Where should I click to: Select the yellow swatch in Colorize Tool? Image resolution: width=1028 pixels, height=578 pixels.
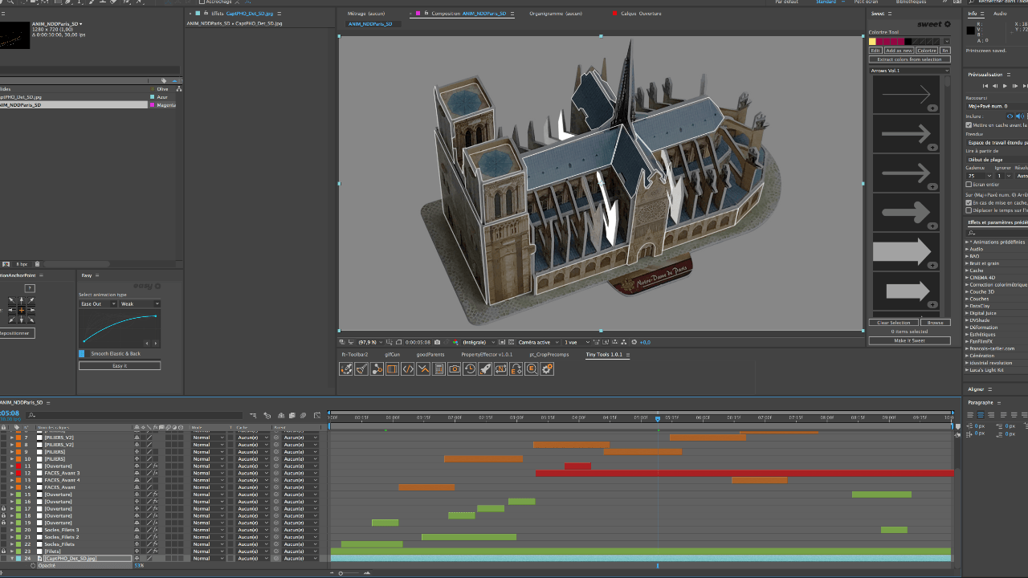(873, 42)
